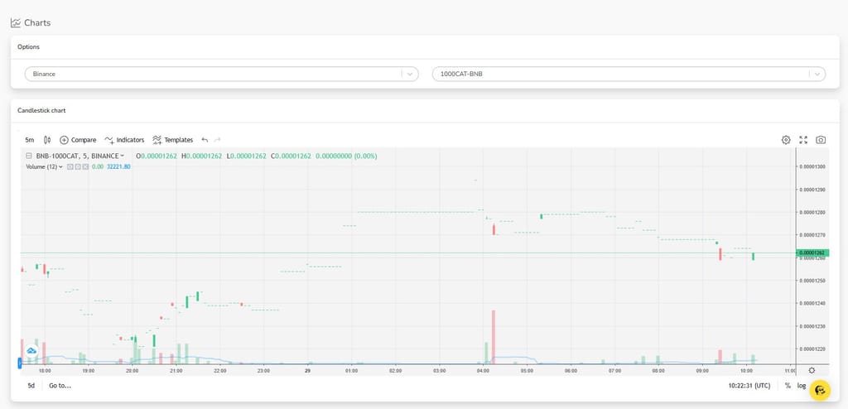Image resolution: width=848 pixels, height=409 pixels.
Task: Select the 5d date range button
Action: tap(31, 386)
